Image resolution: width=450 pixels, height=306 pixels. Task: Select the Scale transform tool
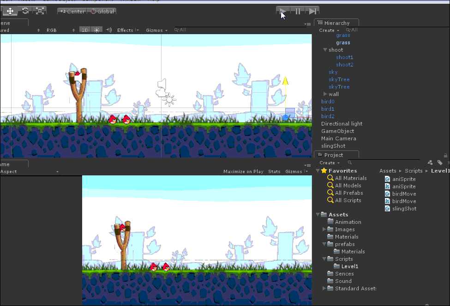point(40,11)
